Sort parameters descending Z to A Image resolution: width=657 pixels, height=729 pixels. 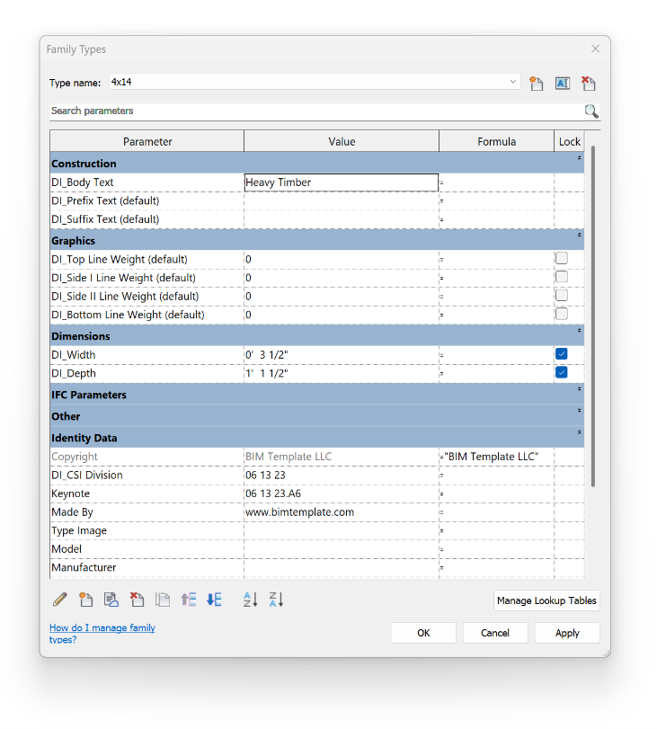tap(276, 600)
